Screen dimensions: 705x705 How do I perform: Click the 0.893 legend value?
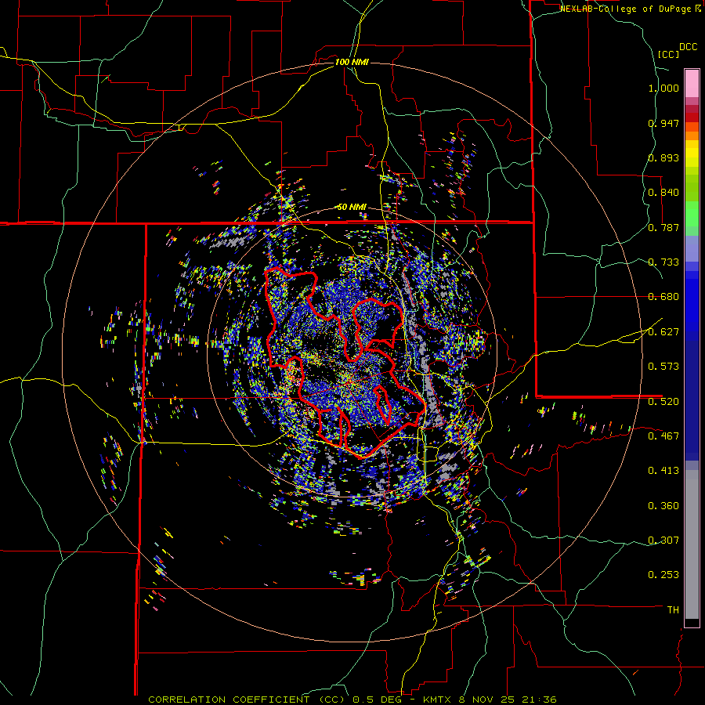tap(663, 157)
